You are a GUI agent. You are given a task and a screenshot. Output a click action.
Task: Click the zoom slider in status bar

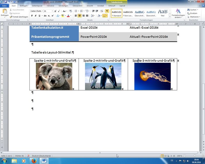click(195, 156)
